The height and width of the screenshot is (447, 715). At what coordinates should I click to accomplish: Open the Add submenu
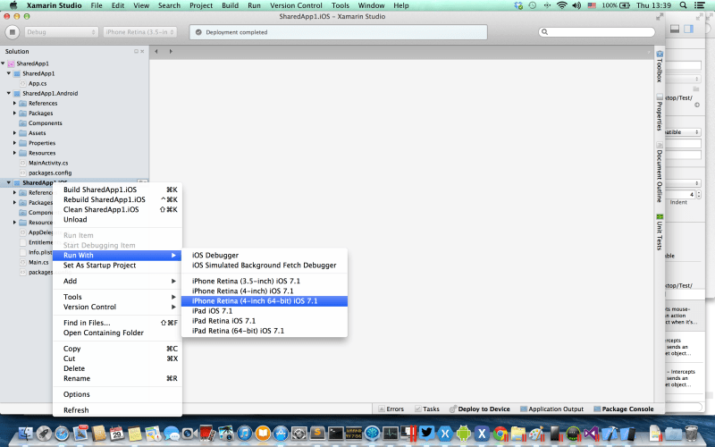pyautogui.click(x=117, y=281)
